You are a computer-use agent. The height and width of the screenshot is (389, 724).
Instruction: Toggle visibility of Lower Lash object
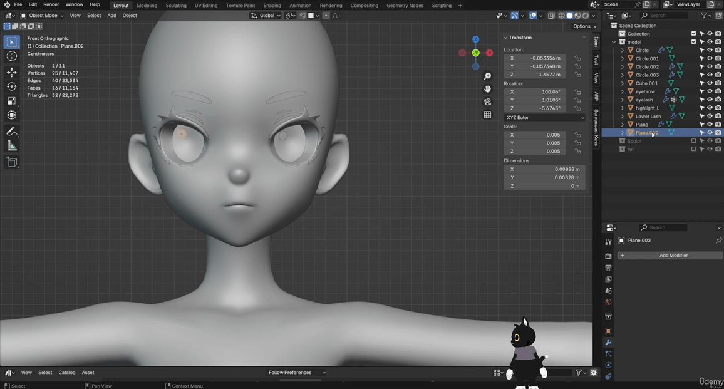[x=710, y=116]
